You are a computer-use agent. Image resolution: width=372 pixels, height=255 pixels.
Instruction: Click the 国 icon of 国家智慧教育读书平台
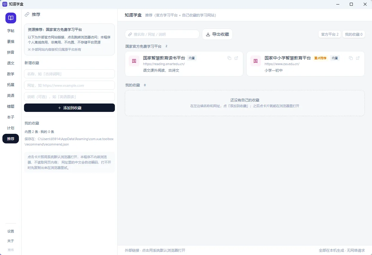pos(134,61)
